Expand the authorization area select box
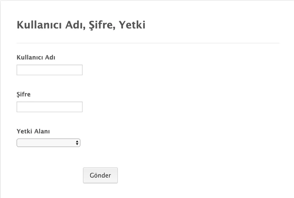 [x=48, y=143]
